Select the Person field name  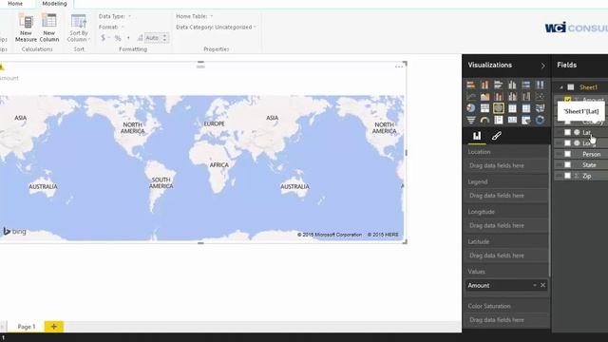tap(591, 154)
